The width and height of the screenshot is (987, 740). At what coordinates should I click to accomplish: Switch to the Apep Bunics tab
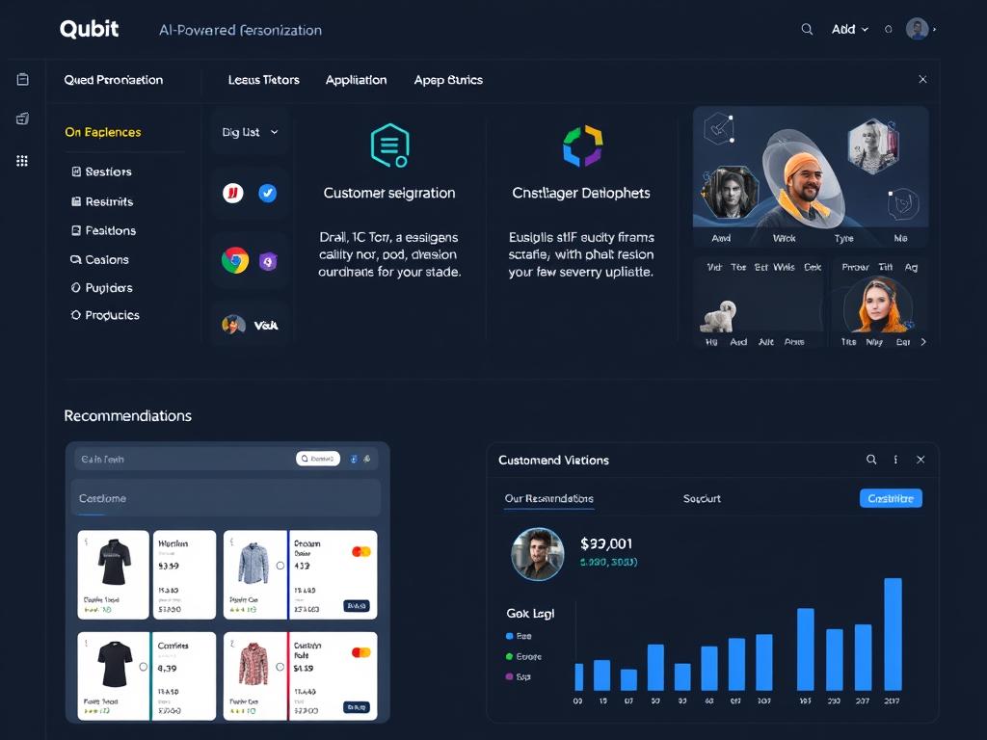(448, 80)
